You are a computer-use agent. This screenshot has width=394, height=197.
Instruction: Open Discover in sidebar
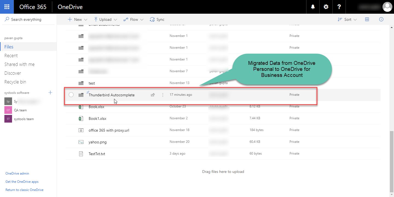pyautogui.click(x=13, y=73)
